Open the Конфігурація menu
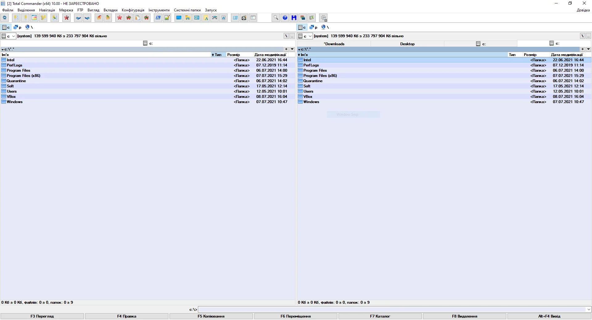 pos(133,10)
